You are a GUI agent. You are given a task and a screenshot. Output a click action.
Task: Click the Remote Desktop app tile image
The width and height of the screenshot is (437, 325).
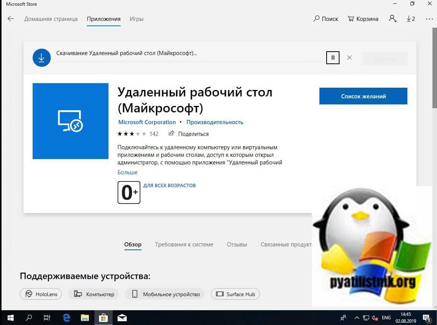tap(71, 121)
